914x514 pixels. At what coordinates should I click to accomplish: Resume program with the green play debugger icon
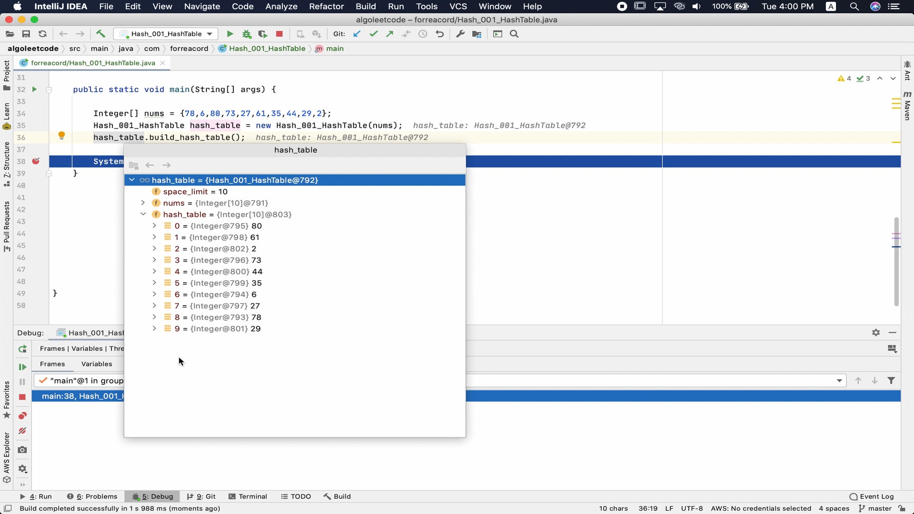tap(22, 367)
